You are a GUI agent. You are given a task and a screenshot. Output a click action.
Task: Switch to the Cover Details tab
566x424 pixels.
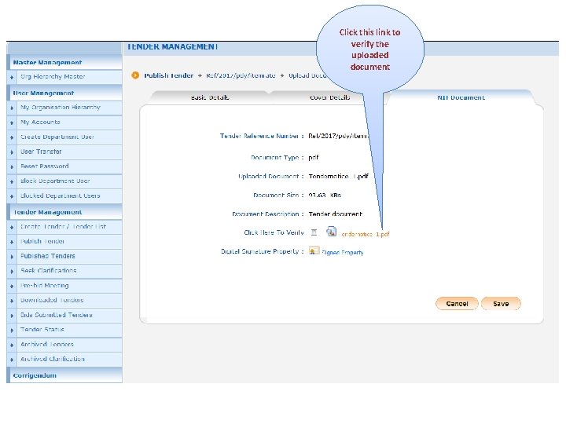point(329,97)
